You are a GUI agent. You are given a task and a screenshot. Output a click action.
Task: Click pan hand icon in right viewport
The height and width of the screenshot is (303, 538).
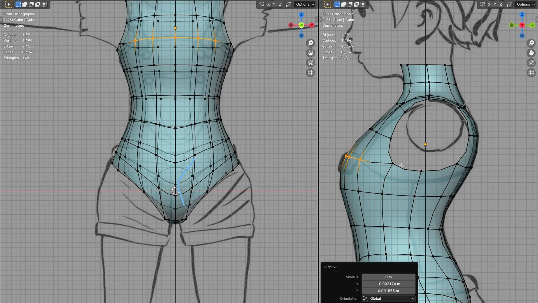pyautogui.click(x=531, y=53)
